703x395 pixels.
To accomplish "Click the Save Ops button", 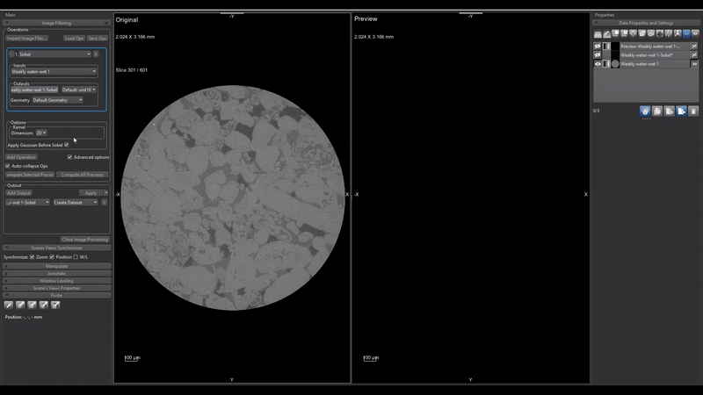I will tap(98, 38).
